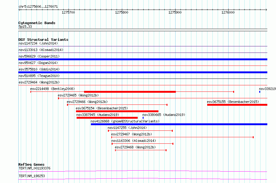This screenshot has width=276, height=183.
Task: Click the blue nsv4126868 feature bar
Action: point(179,124)
